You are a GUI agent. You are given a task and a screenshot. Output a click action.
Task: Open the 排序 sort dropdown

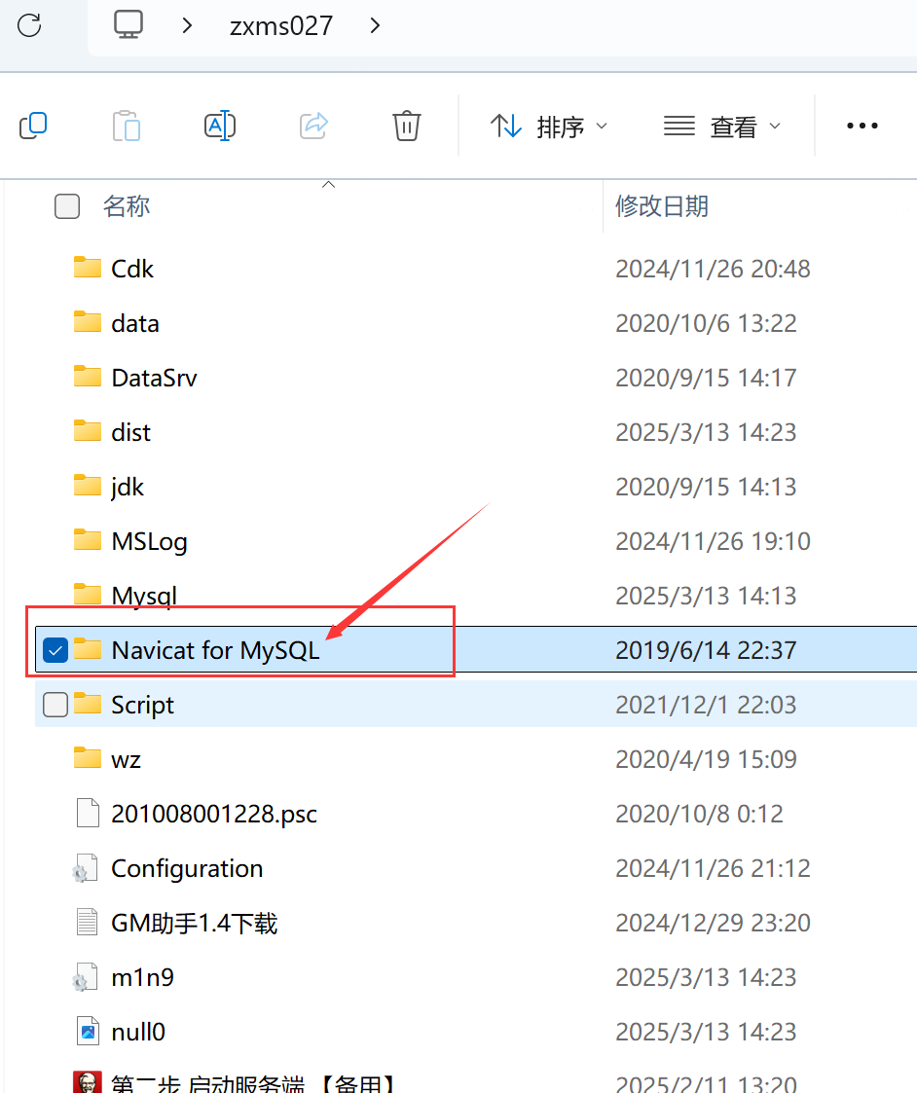click(549, 127)
